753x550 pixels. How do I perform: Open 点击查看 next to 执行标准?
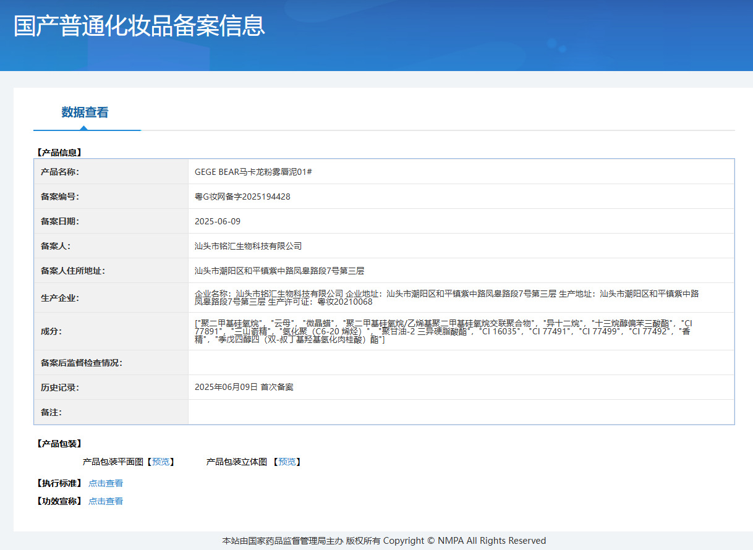click(x=106, y=483)
